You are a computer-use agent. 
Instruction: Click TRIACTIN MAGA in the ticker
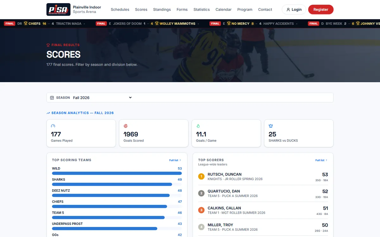click(x=69, y=23)
